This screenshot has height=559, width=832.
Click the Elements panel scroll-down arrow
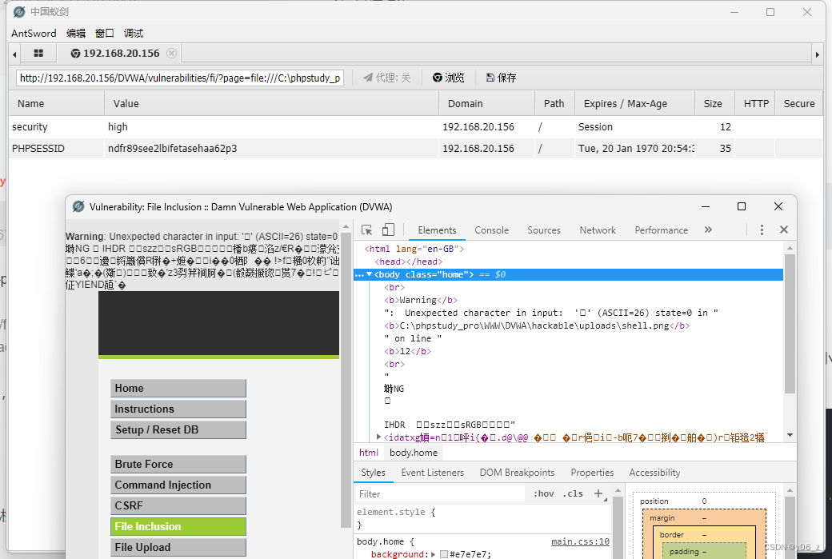(790, 435)
